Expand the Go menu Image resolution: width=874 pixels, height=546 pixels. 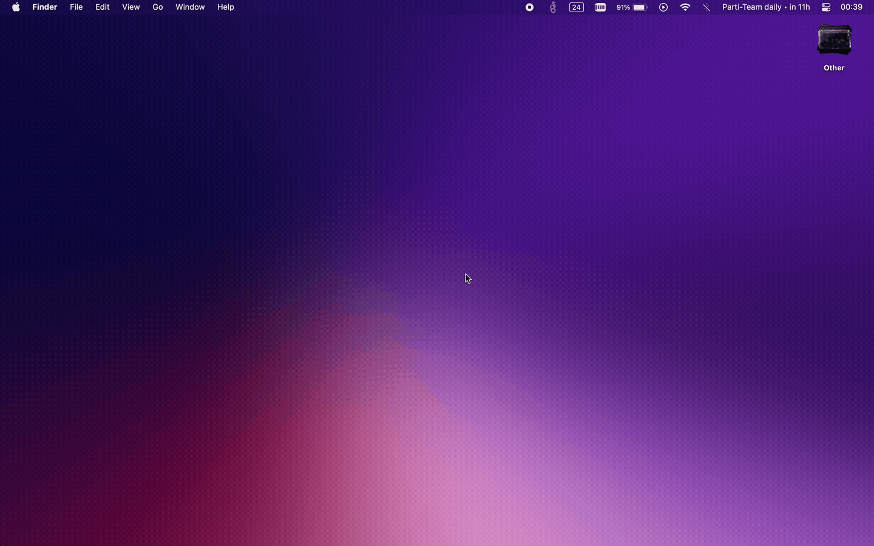click(157, 7)
